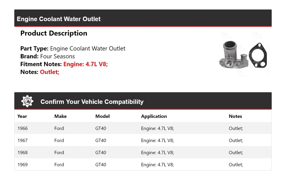This screenshot has width=286, height=180.
Task: Click the Four Seasons brand text
Action: [x=57, y=56]
